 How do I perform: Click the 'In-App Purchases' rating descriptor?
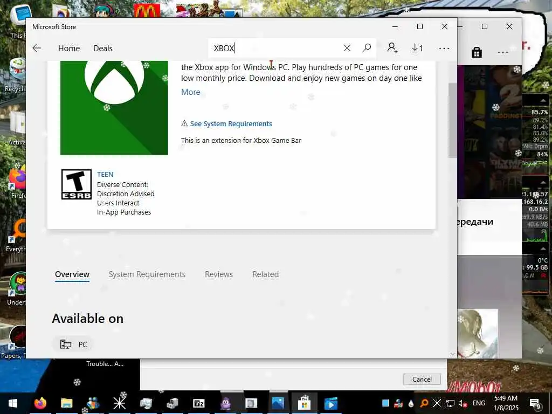[x=124, y=212]
